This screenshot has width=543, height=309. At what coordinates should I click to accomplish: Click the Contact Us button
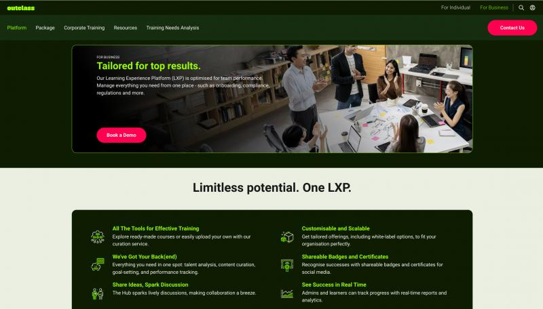point(512,28)
